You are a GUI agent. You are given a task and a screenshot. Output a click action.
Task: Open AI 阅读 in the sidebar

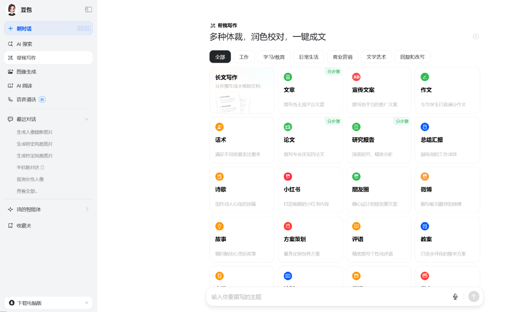point(48,86)
